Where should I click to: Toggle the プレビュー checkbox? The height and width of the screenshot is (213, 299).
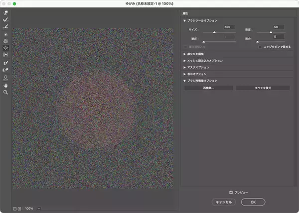click(x=231, y=193)
